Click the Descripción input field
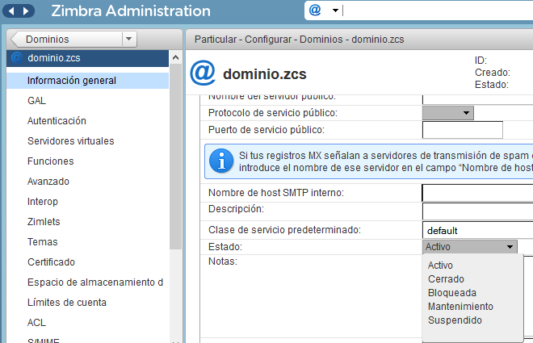Screen dimensions: 533x343 [477, 211]
